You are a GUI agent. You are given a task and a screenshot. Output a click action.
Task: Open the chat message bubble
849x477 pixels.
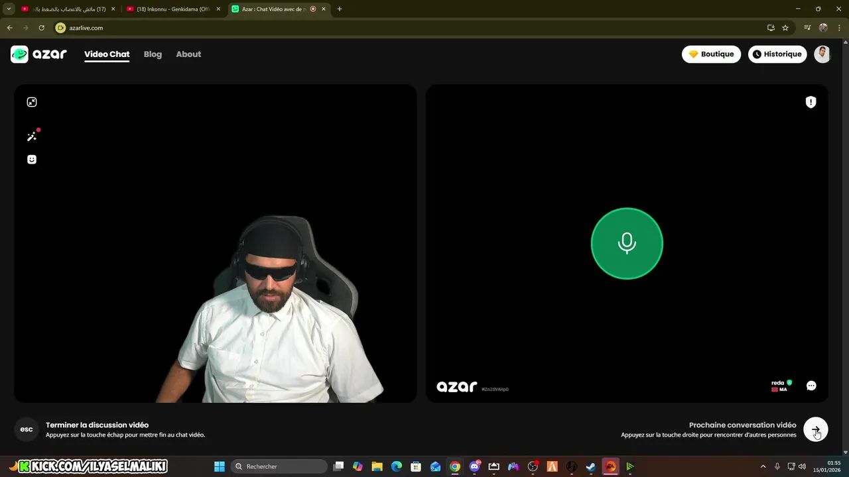(x=811, y=386)
